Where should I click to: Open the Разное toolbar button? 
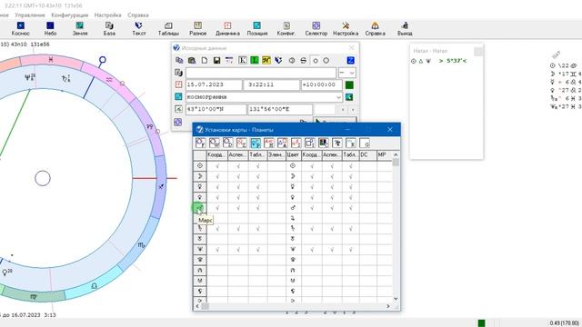[x=198, y=28]
